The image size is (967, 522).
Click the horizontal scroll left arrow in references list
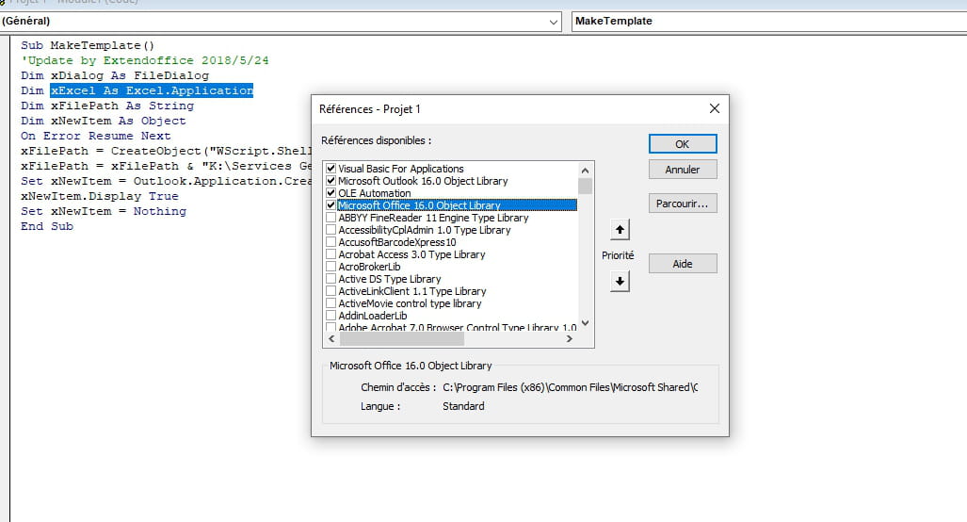pyautogui.click(x=331, y=339)
